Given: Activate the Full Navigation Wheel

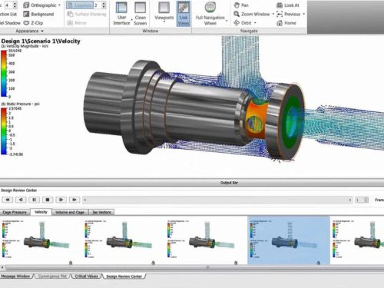Looking at the screenshot, I should [x=210, y=14].
